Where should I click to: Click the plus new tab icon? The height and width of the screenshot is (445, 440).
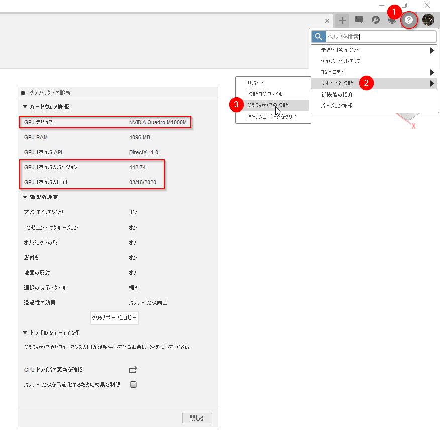342,20
